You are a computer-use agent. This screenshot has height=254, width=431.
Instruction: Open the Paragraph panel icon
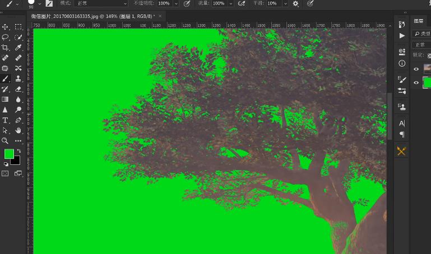(x=402, y=134)
